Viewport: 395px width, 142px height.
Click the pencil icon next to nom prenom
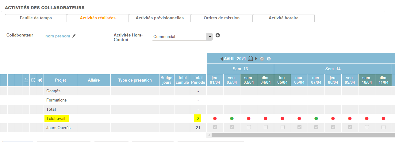click(74, 36)
